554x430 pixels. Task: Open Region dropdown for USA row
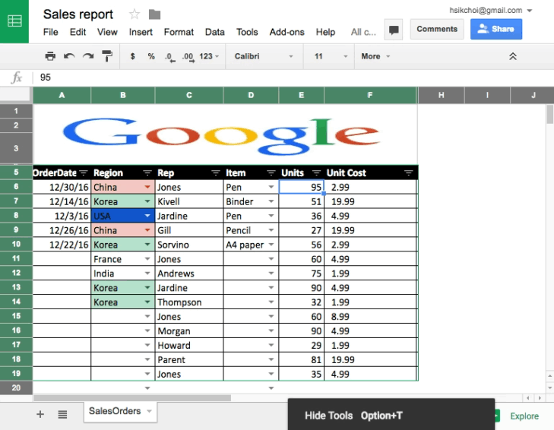click(x=147, y=216)
